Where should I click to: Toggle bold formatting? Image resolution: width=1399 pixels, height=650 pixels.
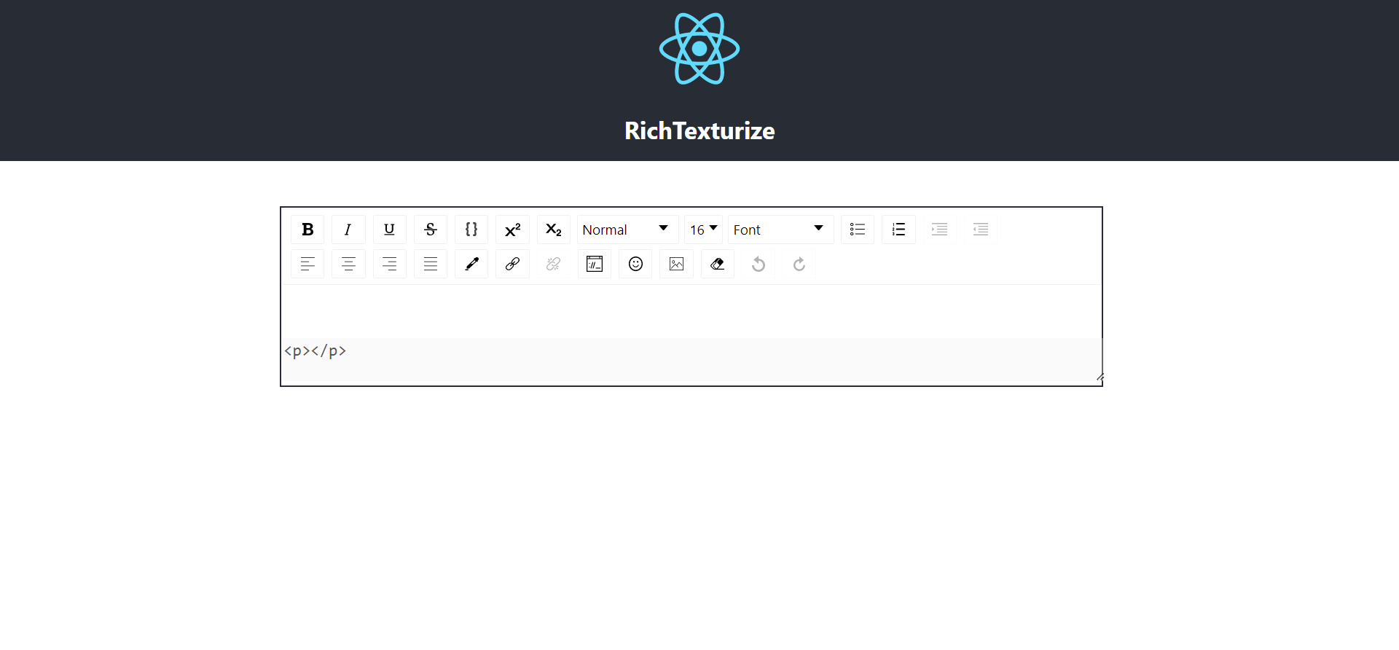[307, 230]
